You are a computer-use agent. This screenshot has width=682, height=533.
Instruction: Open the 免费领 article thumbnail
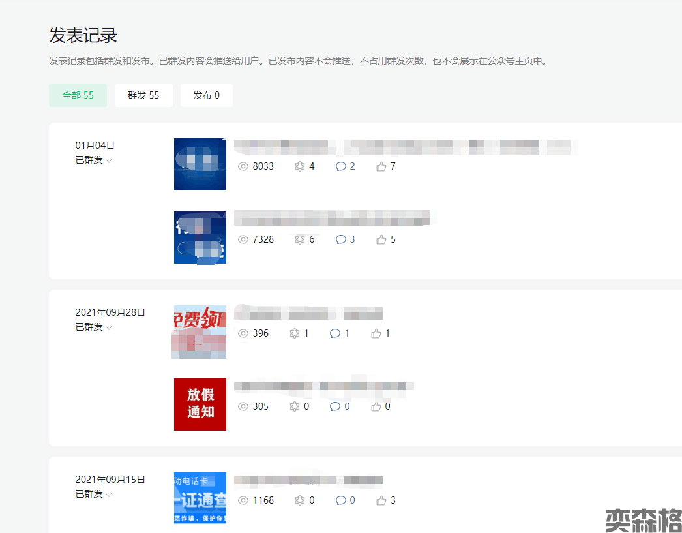coord(200,332)
